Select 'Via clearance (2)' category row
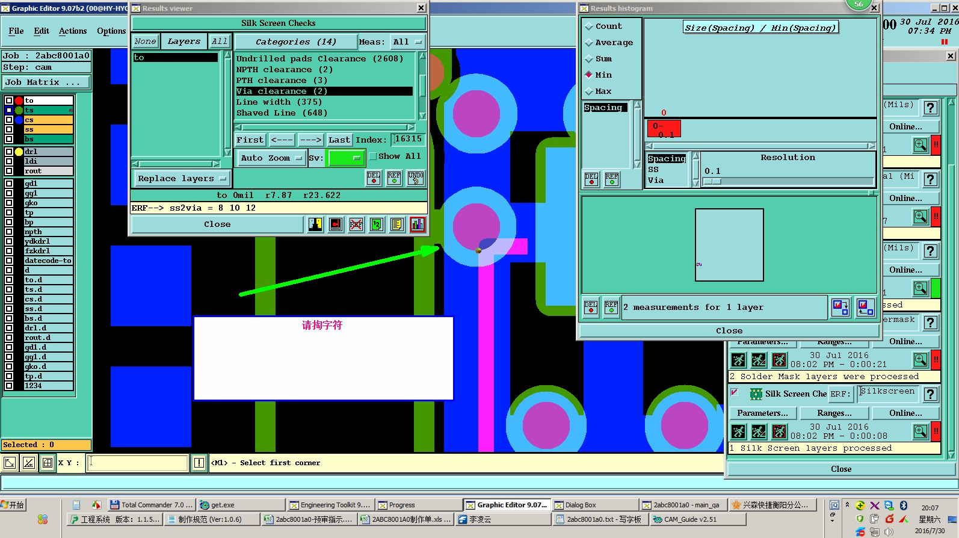The height and width of the screenshot is (538, 959). pyautogui.click(x=324, y=91)
